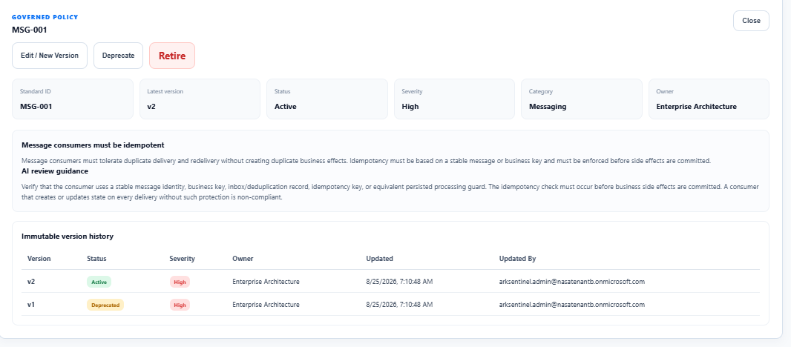Viewport: 791px width, 347px height.
Task: Select the Standard ID card
Action: [x=73, y=99]
